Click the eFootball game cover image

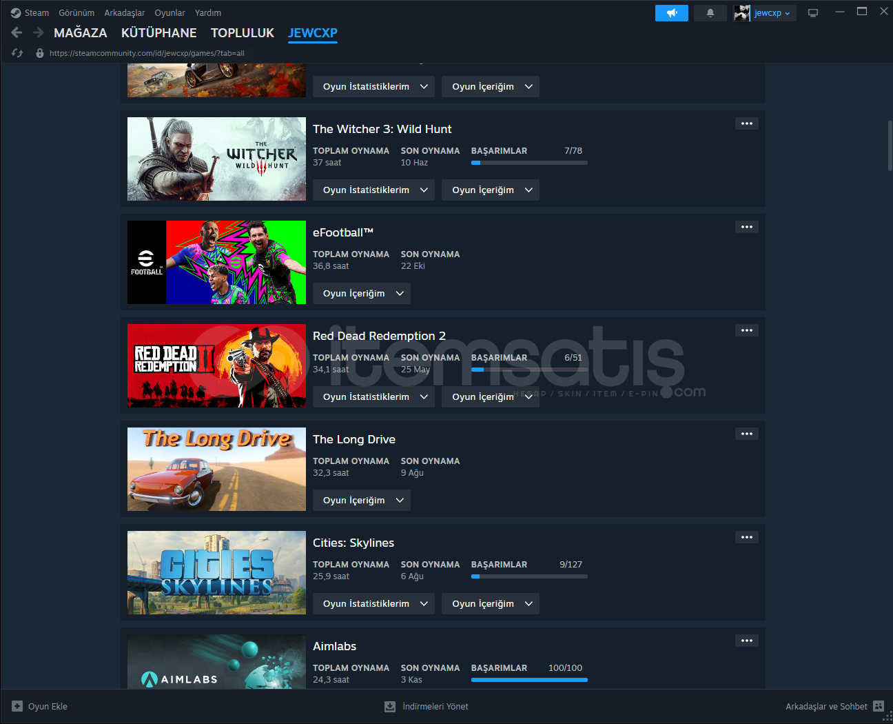216,262
